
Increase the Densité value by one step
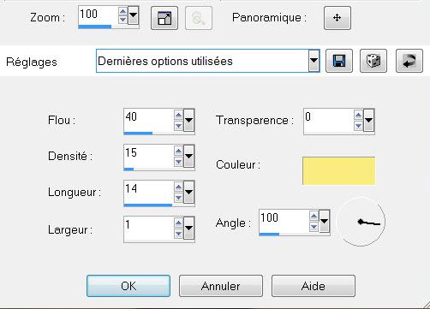178,151
